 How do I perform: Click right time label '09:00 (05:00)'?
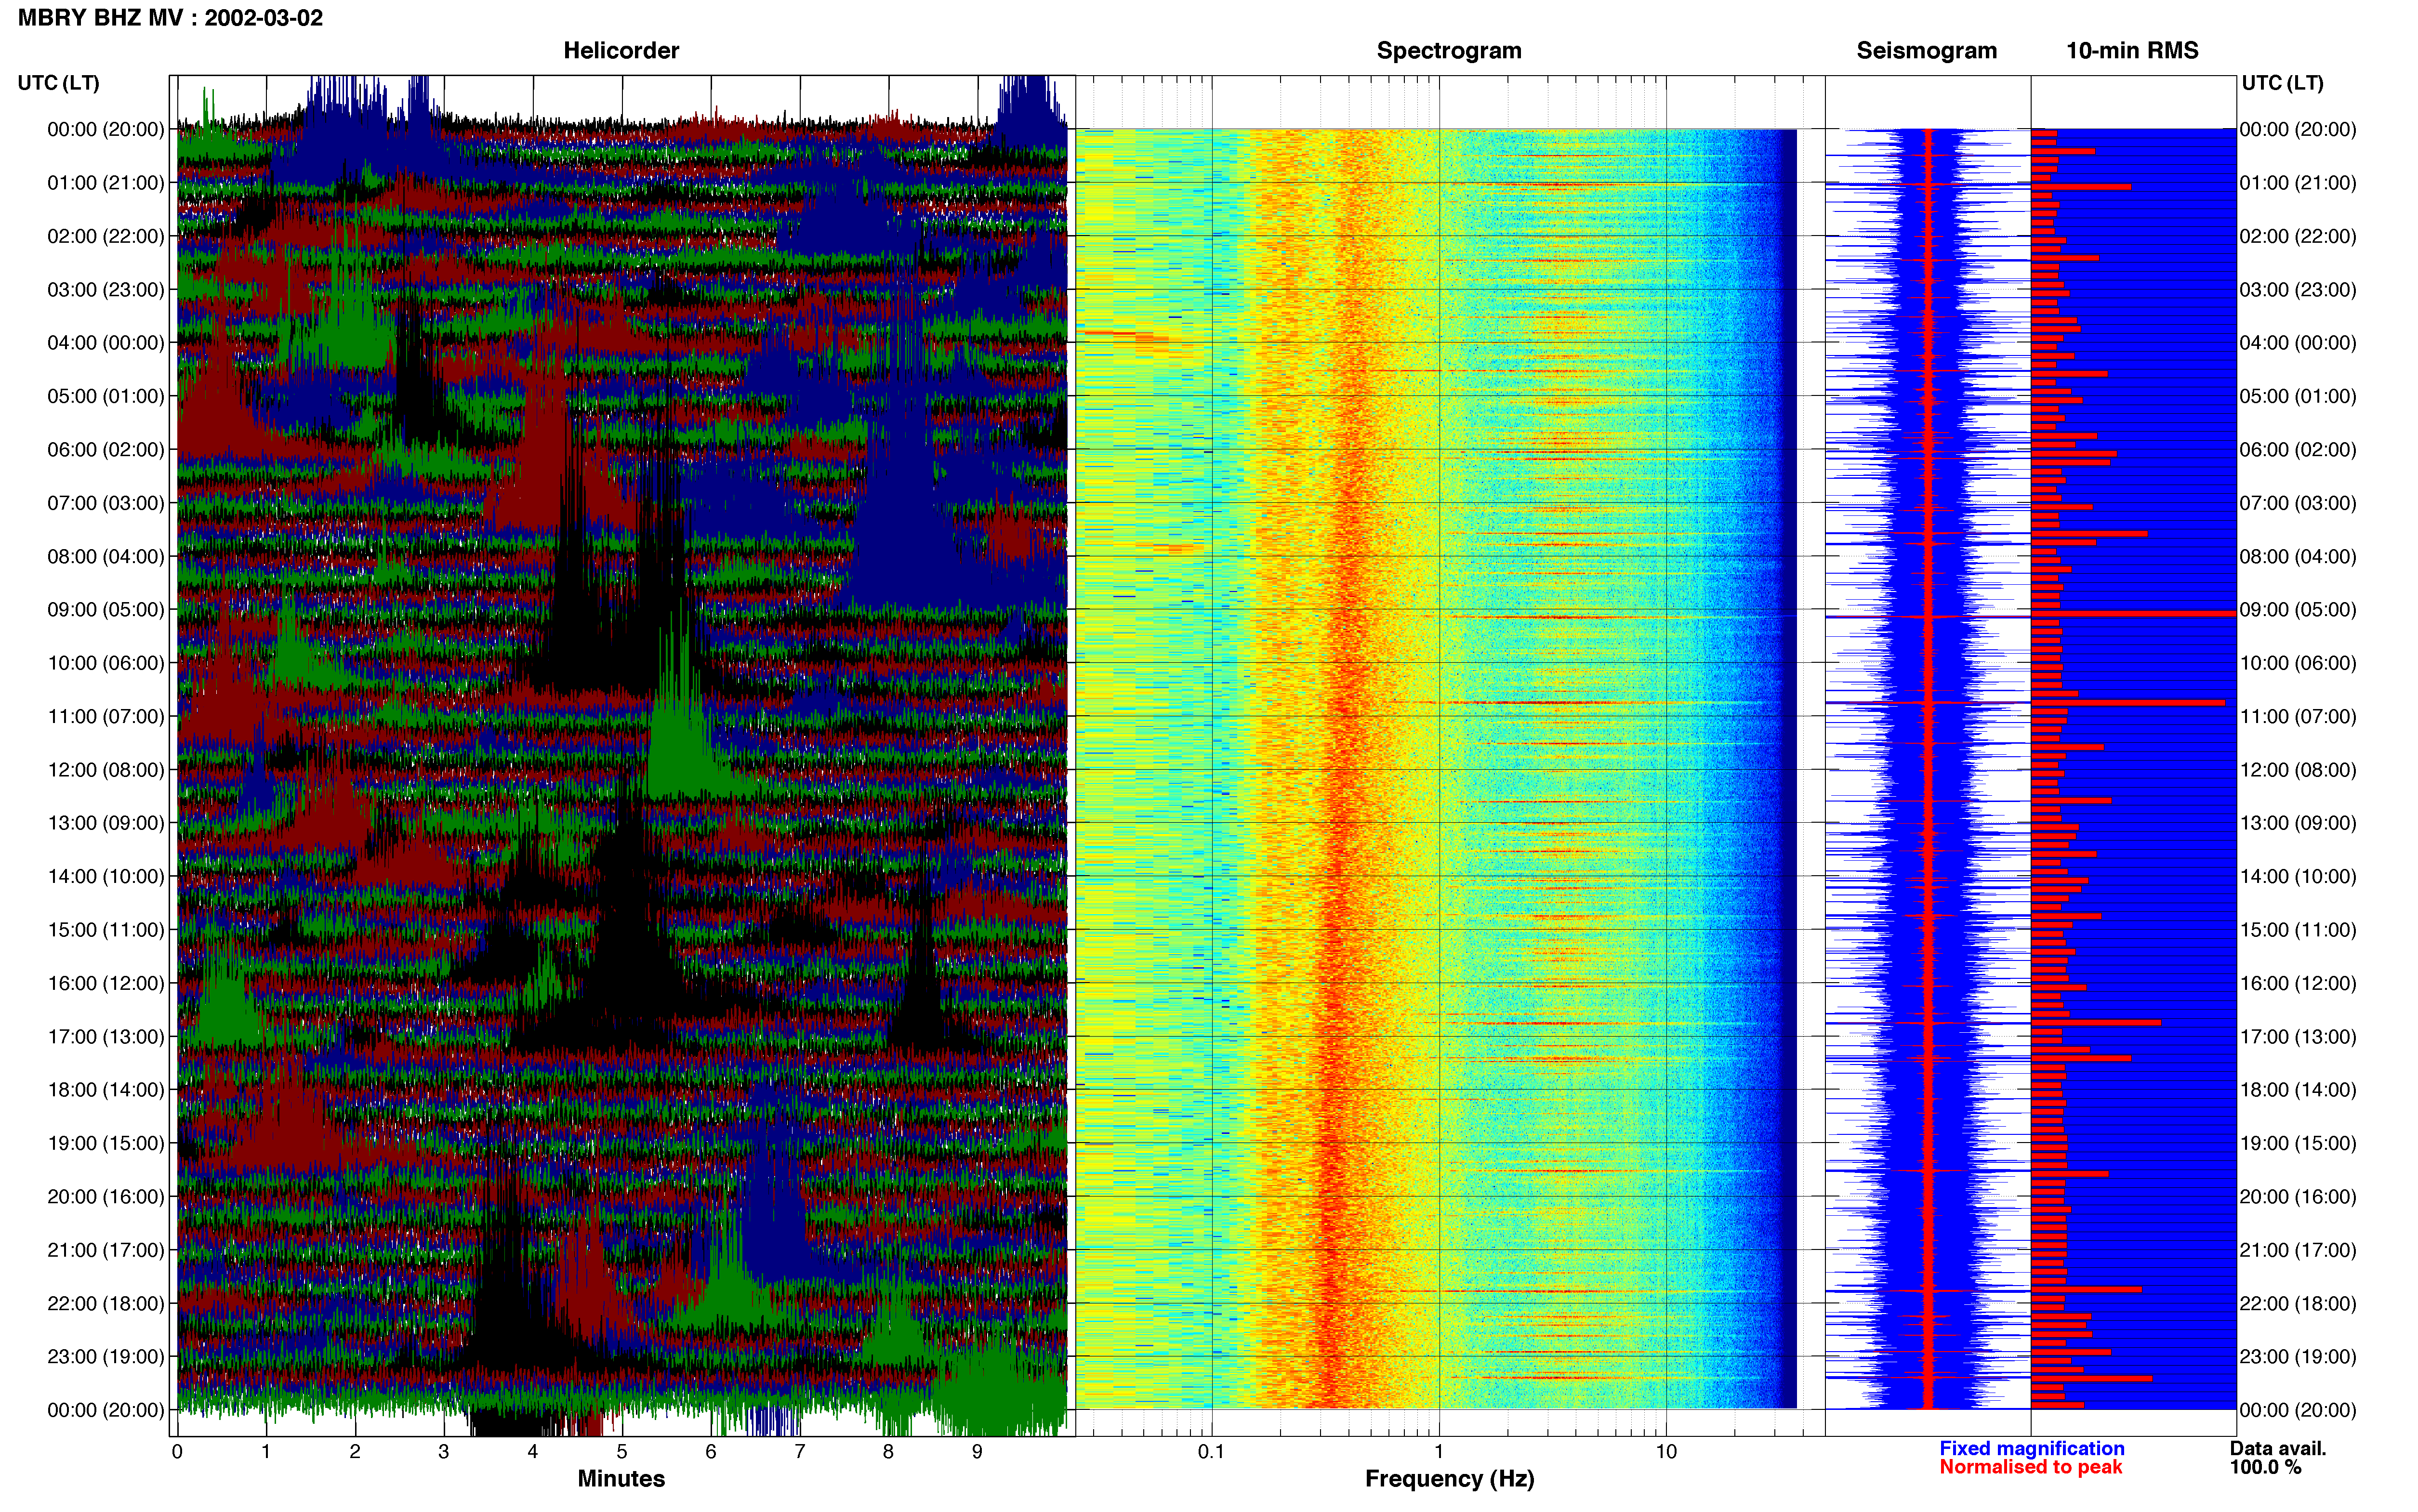click(x=2298, y=610)
